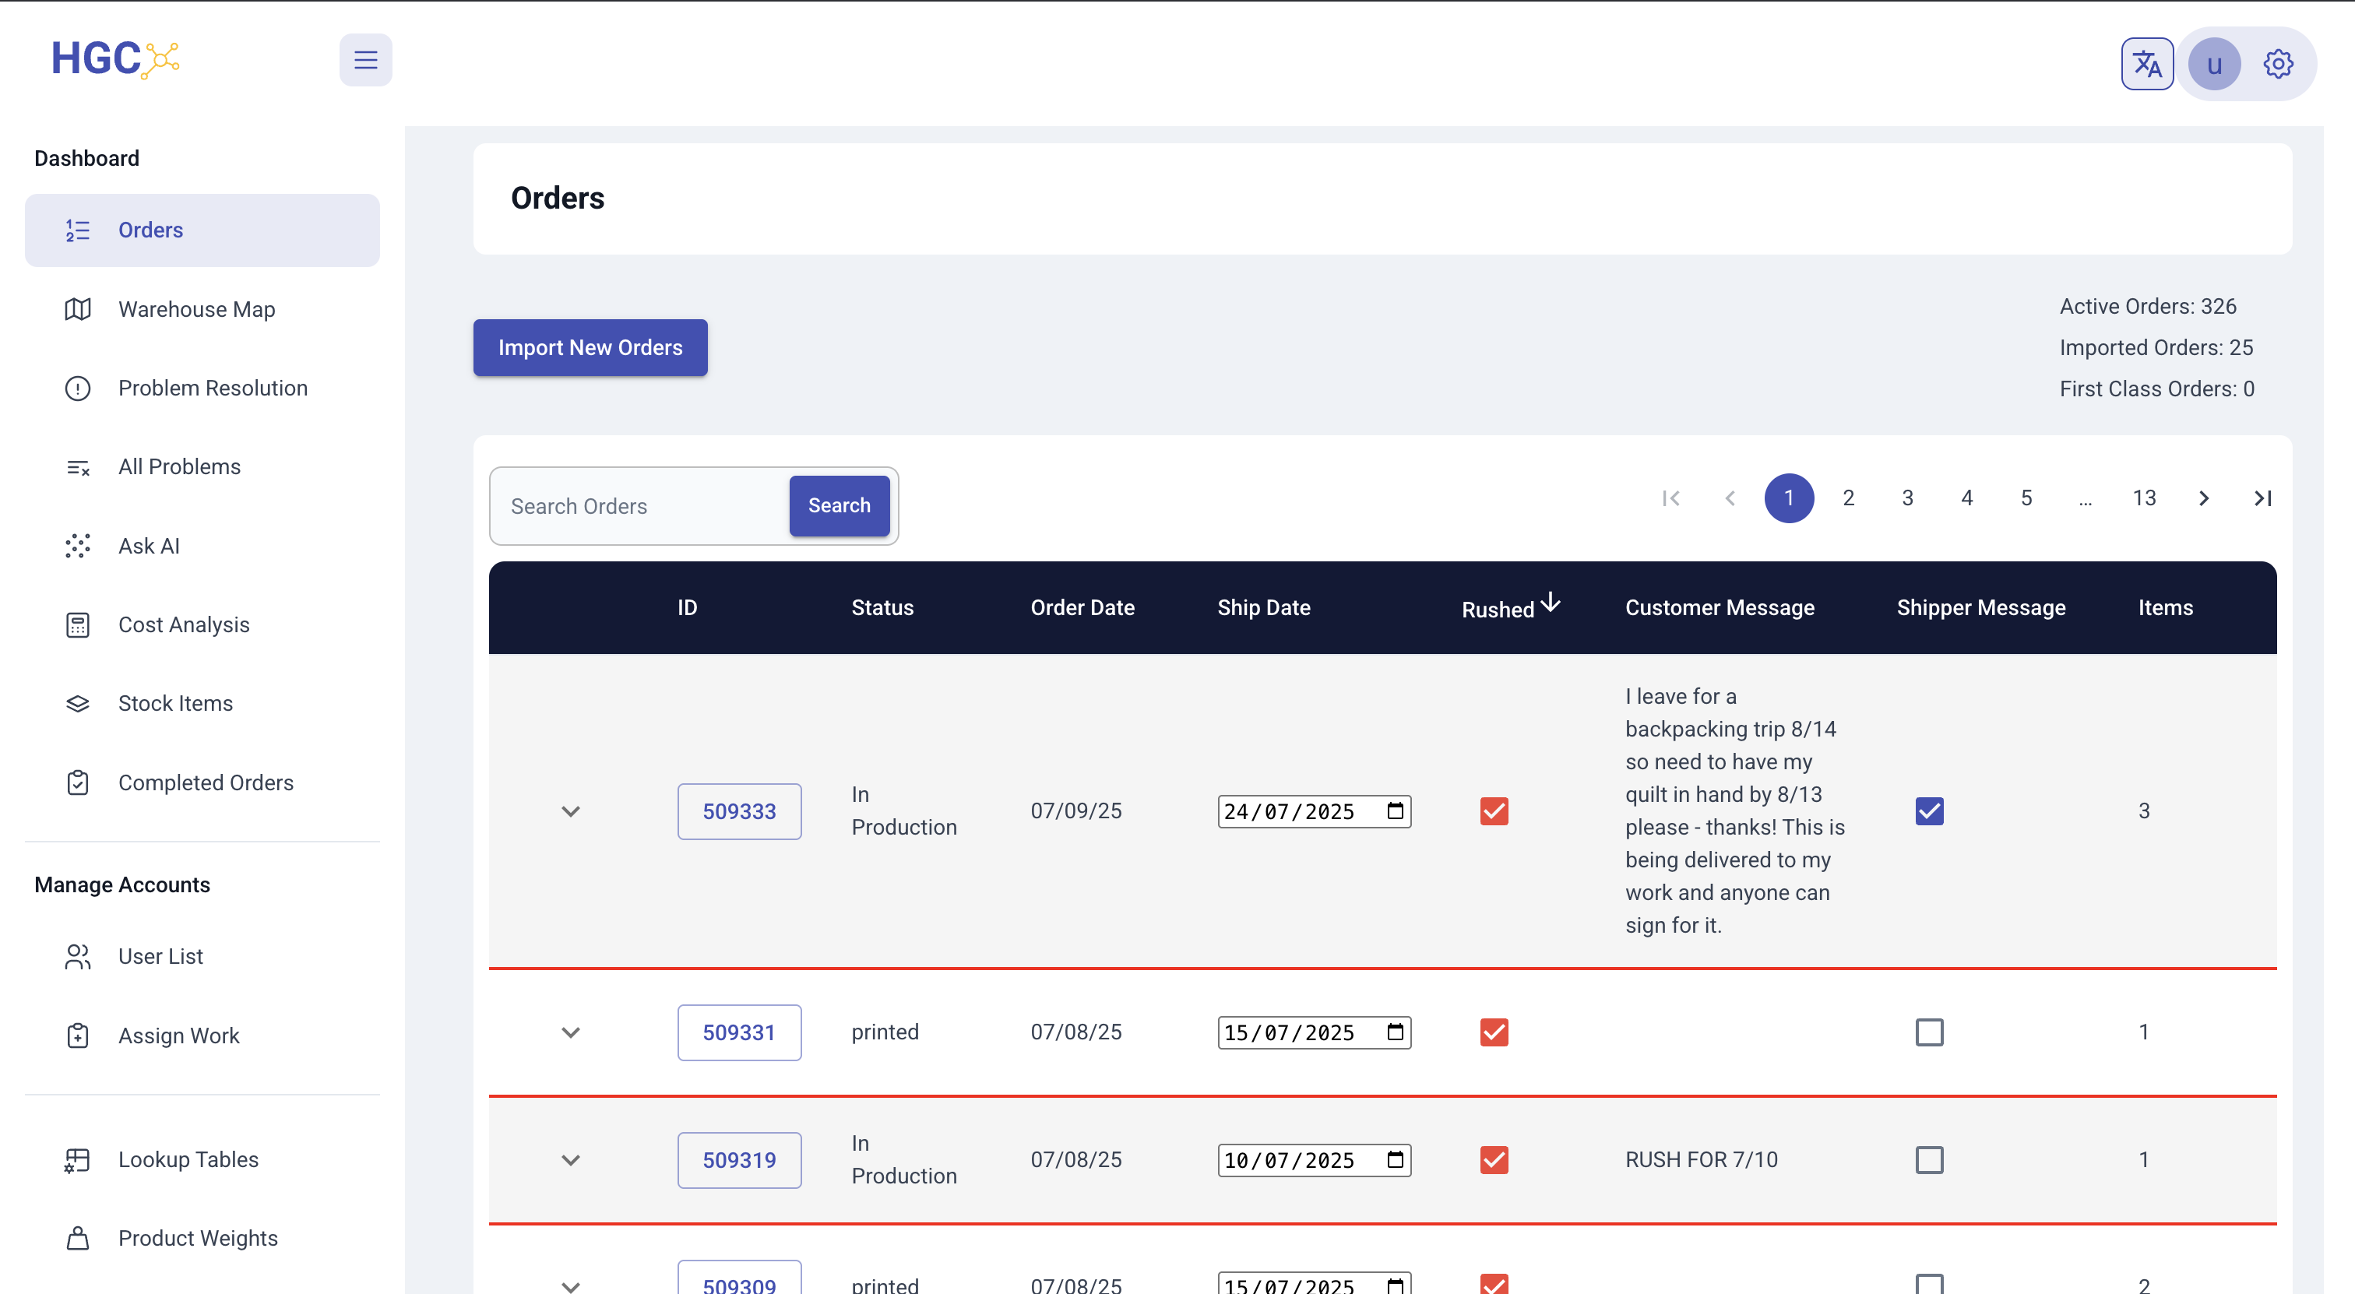Click the Ship Date column header
This screenshot has height=1294, width=2355.
point(1263,608)
